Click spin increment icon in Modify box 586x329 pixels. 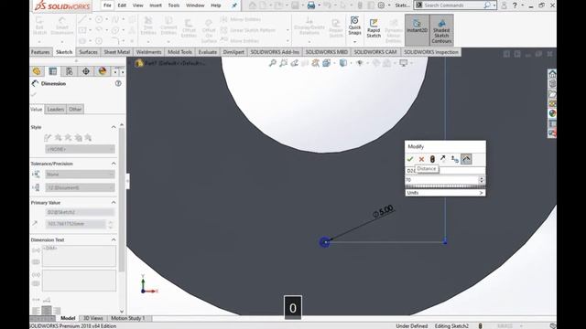454,159
